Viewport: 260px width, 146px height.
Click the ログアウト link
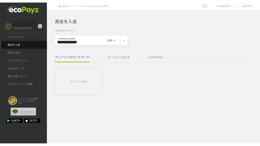(x=248, y=6)
